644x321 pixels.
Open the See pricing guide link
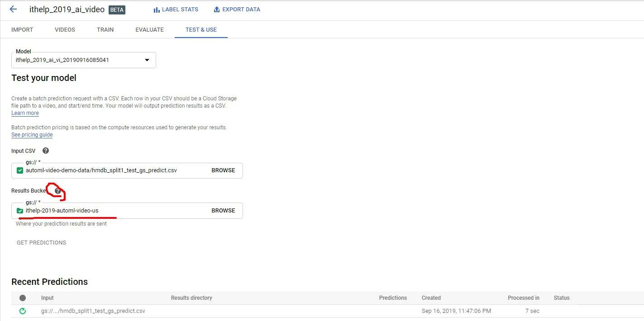32,135
